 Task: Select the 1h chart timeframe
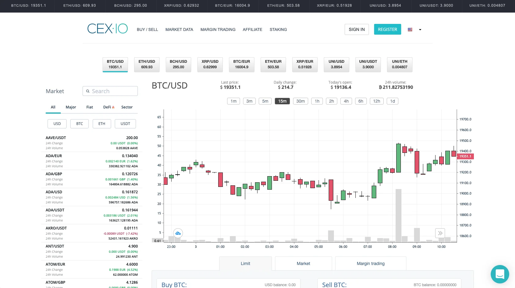click(x=317, y=101)
